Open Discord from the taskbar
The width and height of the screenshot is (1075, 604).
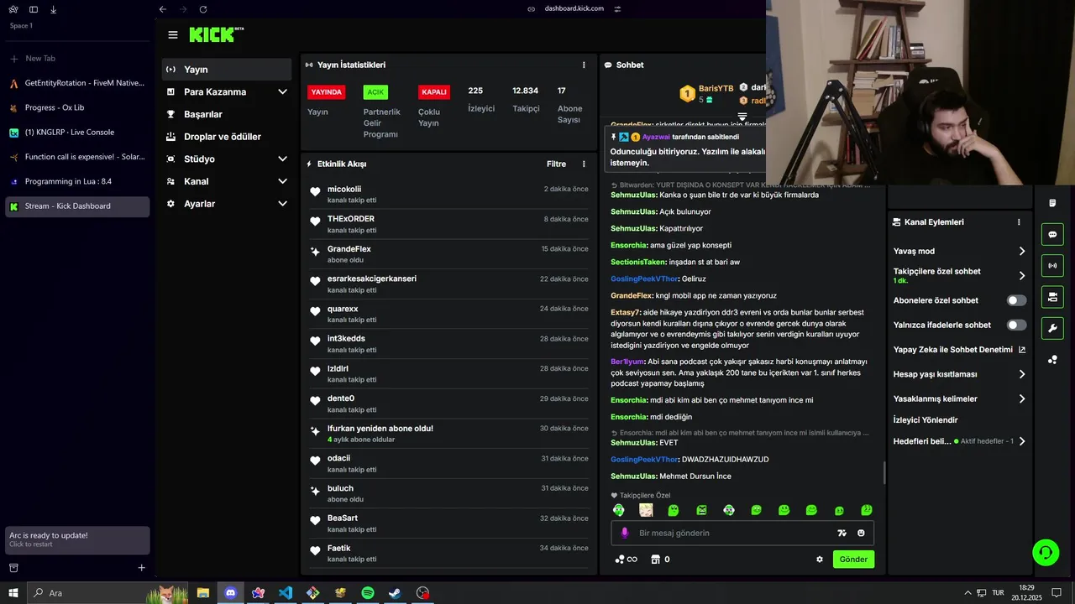(230, 593)
